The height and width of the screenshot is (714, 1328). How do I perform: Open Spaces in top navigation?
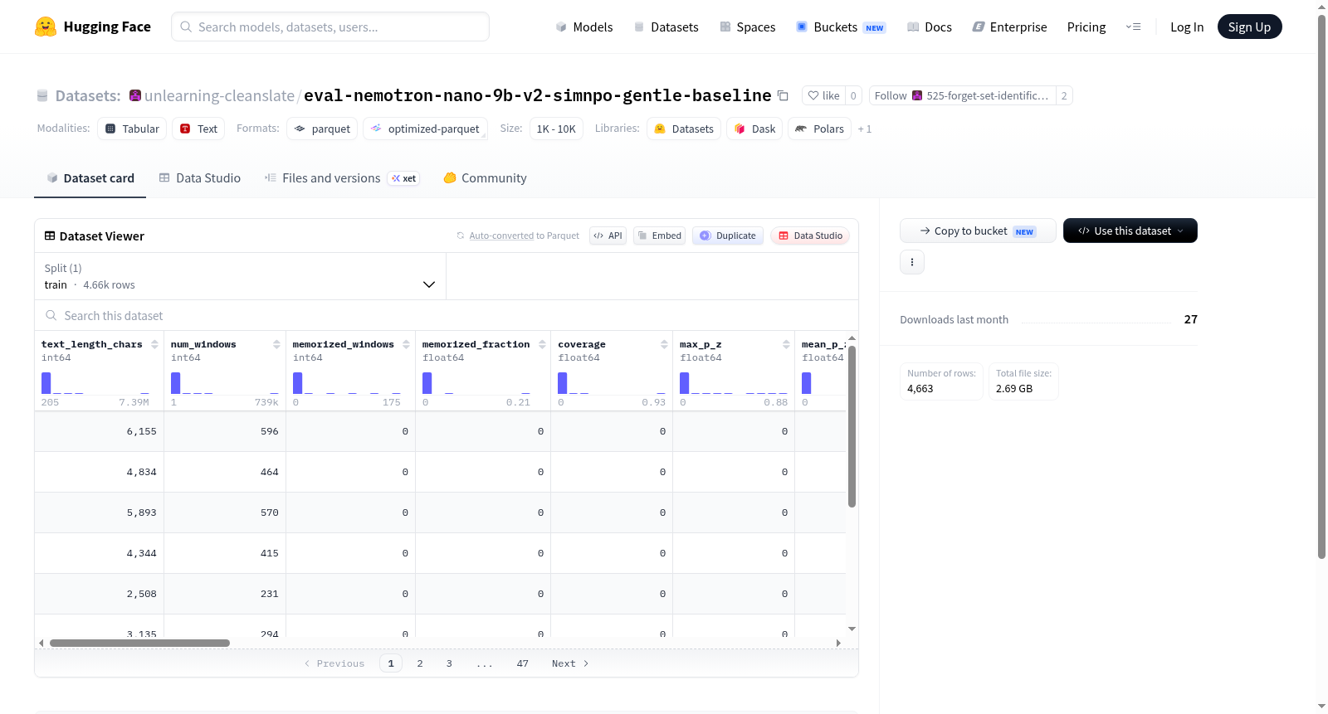[x=747, y=27]
